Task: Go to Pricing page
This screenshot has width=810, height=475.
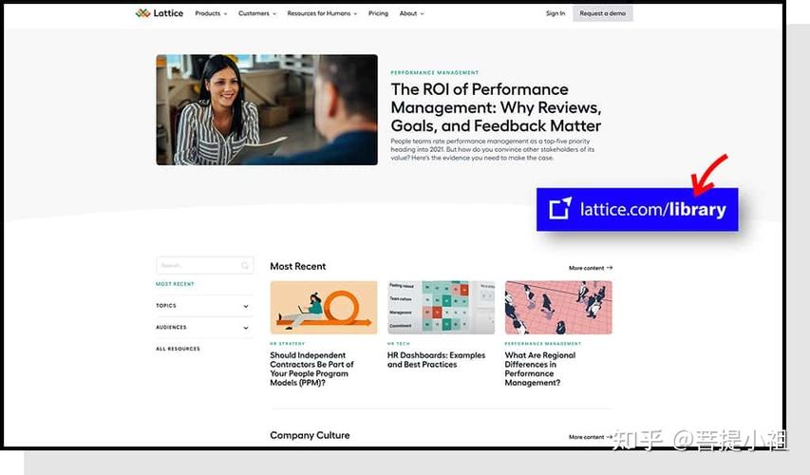Action: 378,13
